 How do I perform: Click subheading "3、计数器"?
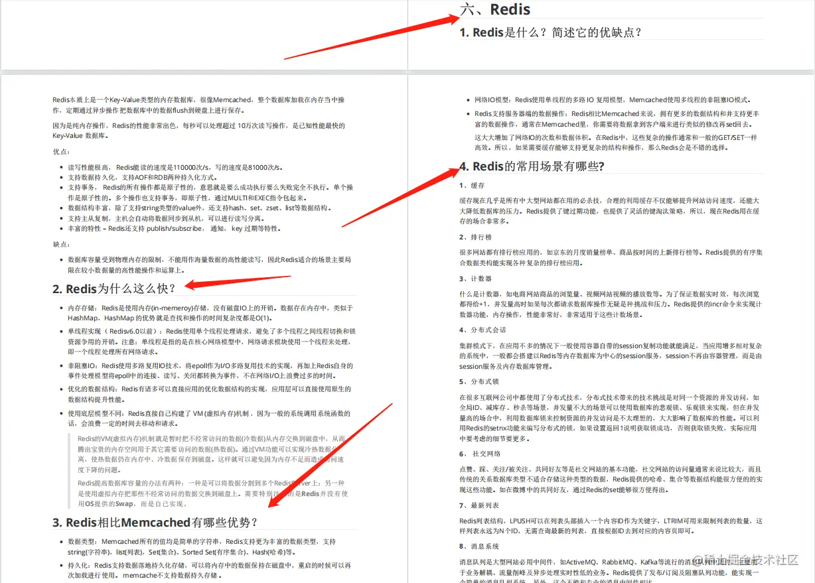476,279
